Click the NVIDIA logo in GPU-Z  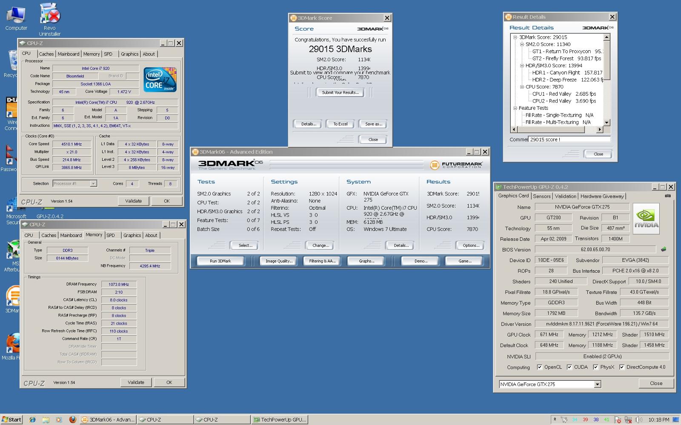coord(646,218)
